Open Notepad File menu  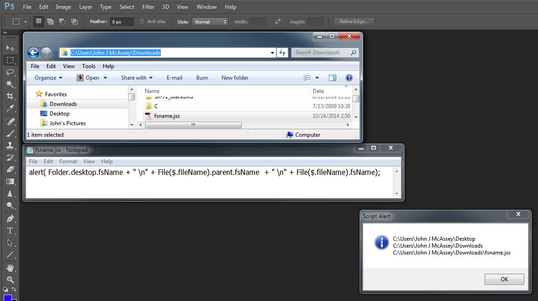click(33, 162)
